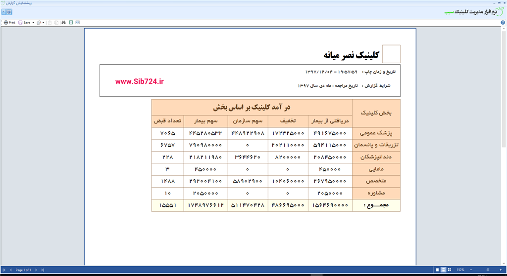Select the مشاوره row label
Viewport: 507px width, 276px height.
(376, 193)
